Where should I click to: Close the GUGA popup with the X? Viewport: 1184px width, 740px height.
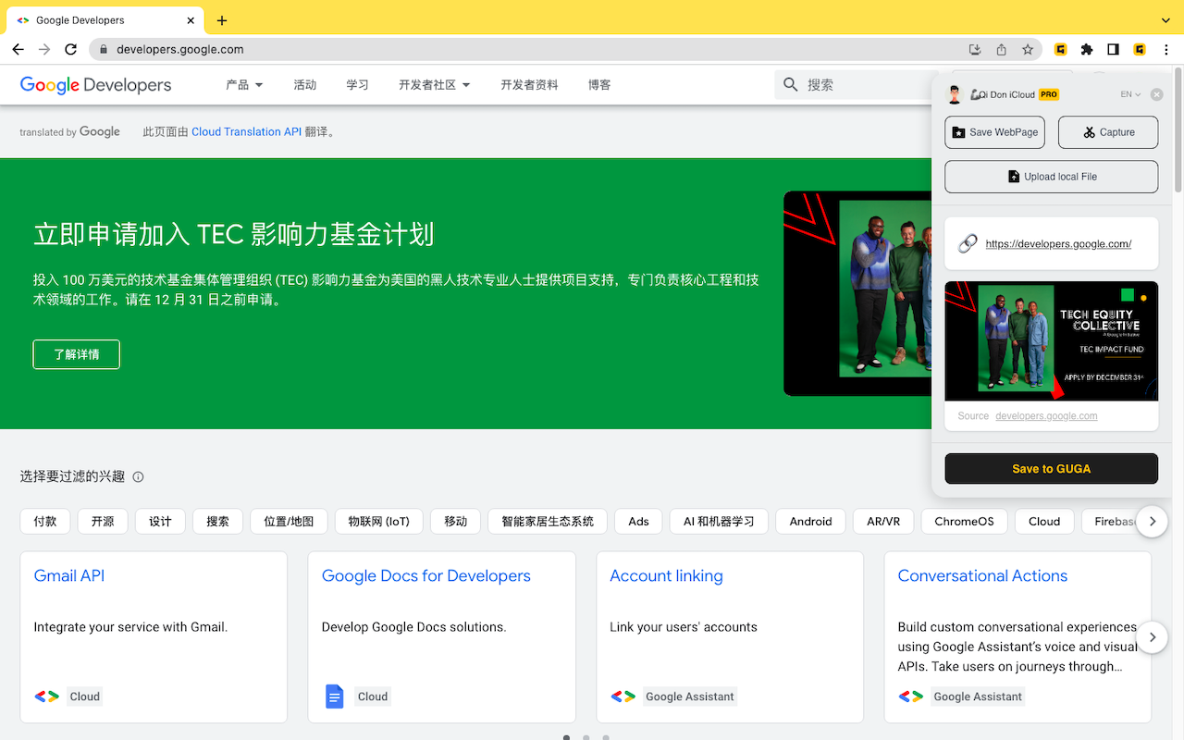(x=1156, y=94)
